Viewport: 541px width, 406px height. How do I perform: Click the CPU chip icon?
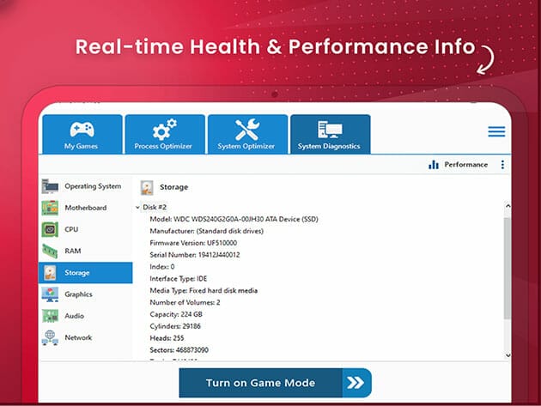pos(51,229)
